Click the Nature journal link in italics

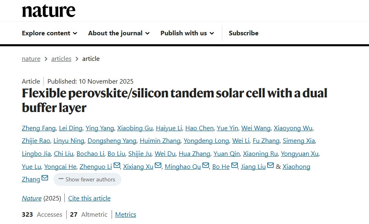[32, 198]
